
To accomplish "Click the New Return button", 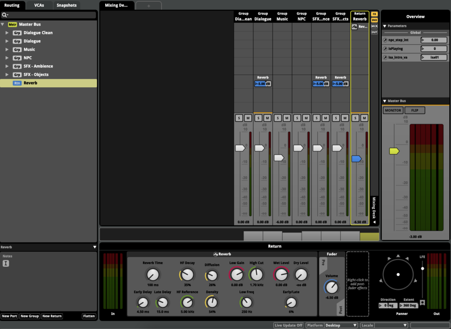I will pyautogui.click(x=52, y=316).
